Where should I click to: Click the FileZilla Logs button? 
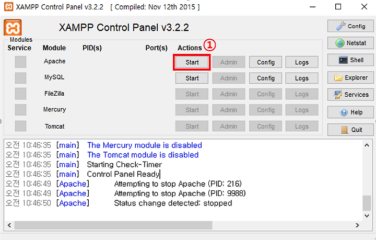[x=302, y=94]
